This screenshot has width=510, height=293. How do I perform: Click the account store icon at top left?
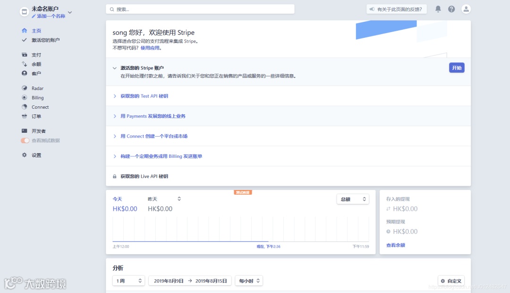pyautogui.click(x=24, y=12)
